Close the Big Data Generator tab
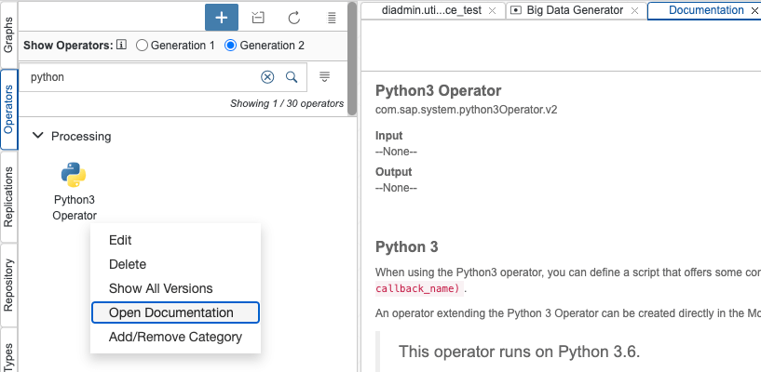The width and height of the screenshot is (761, 372). pos(634,10)
